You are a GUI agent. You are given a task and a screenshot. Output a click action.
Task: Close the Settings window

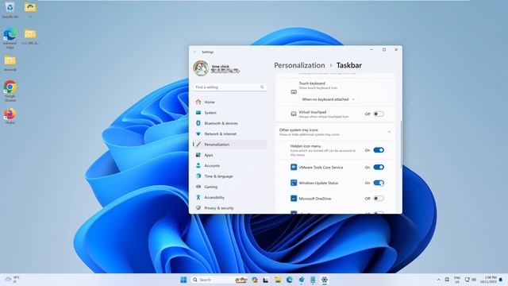tap(396, 49)
